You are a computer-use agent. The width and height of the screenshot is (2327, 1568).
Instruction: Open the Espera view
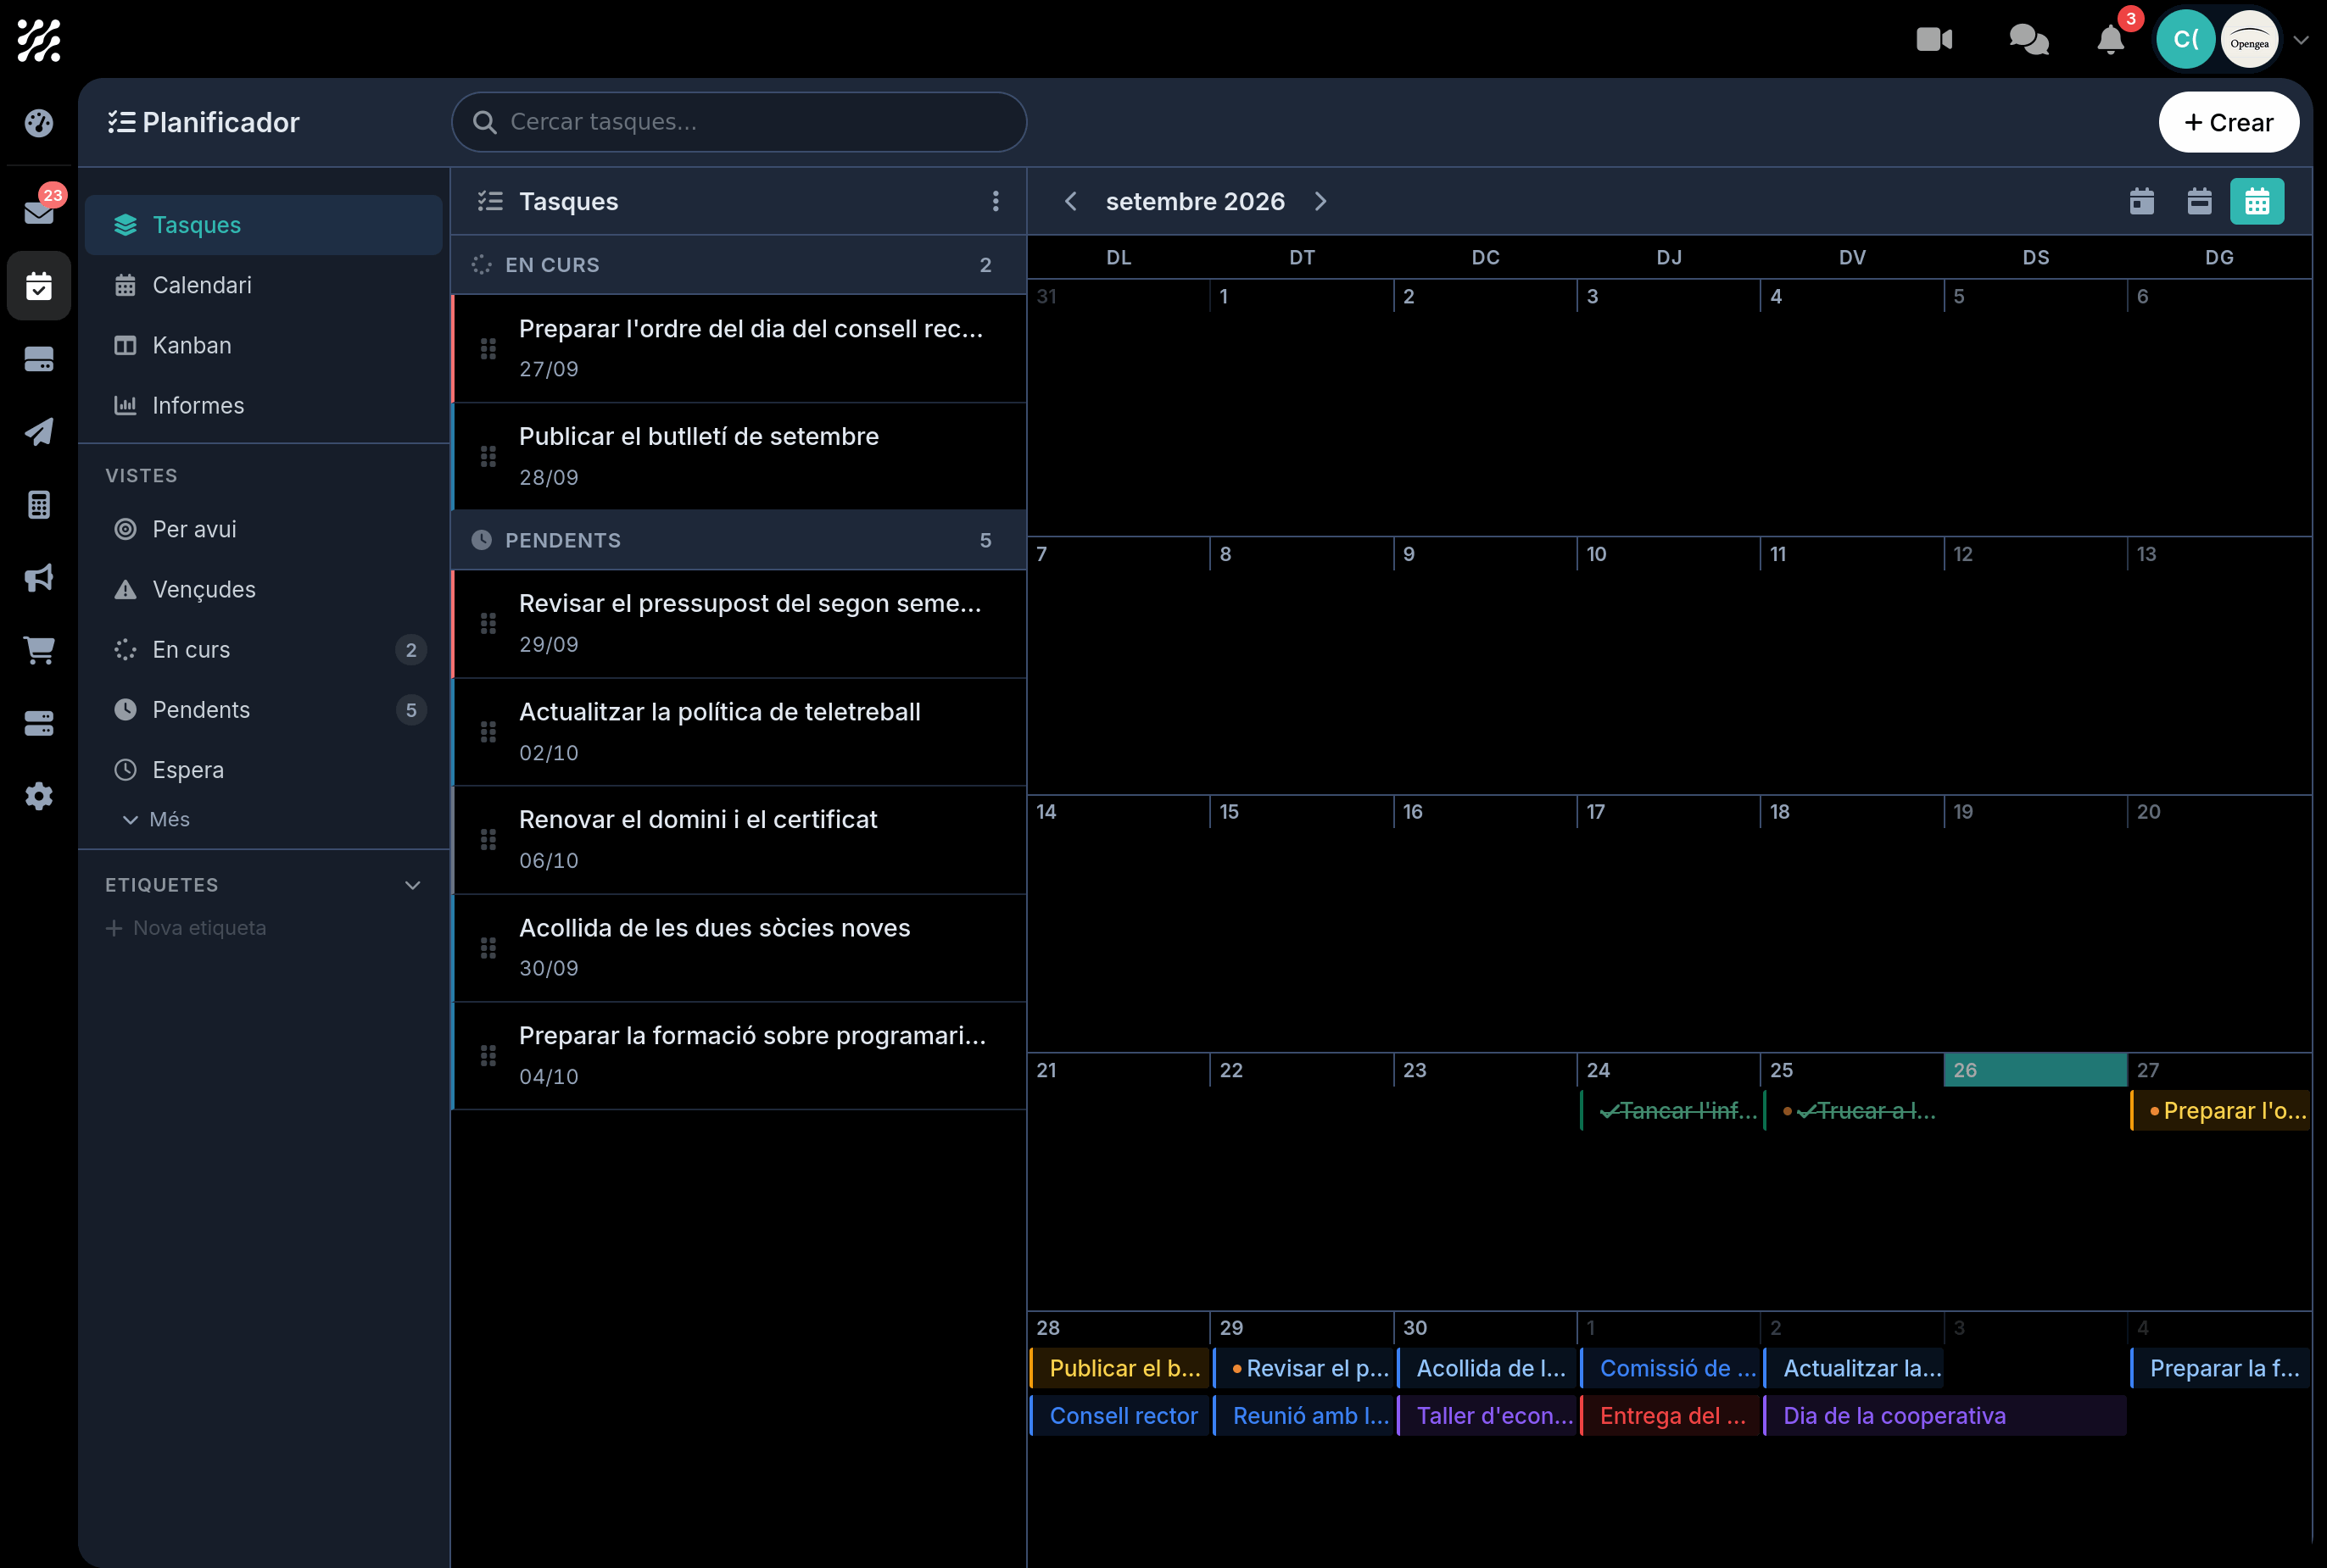tap(263, 770)
